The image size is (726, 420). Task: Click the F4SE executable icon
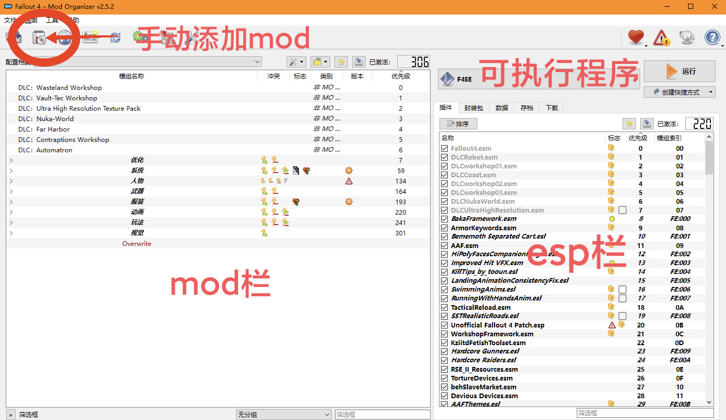point(447,79)
